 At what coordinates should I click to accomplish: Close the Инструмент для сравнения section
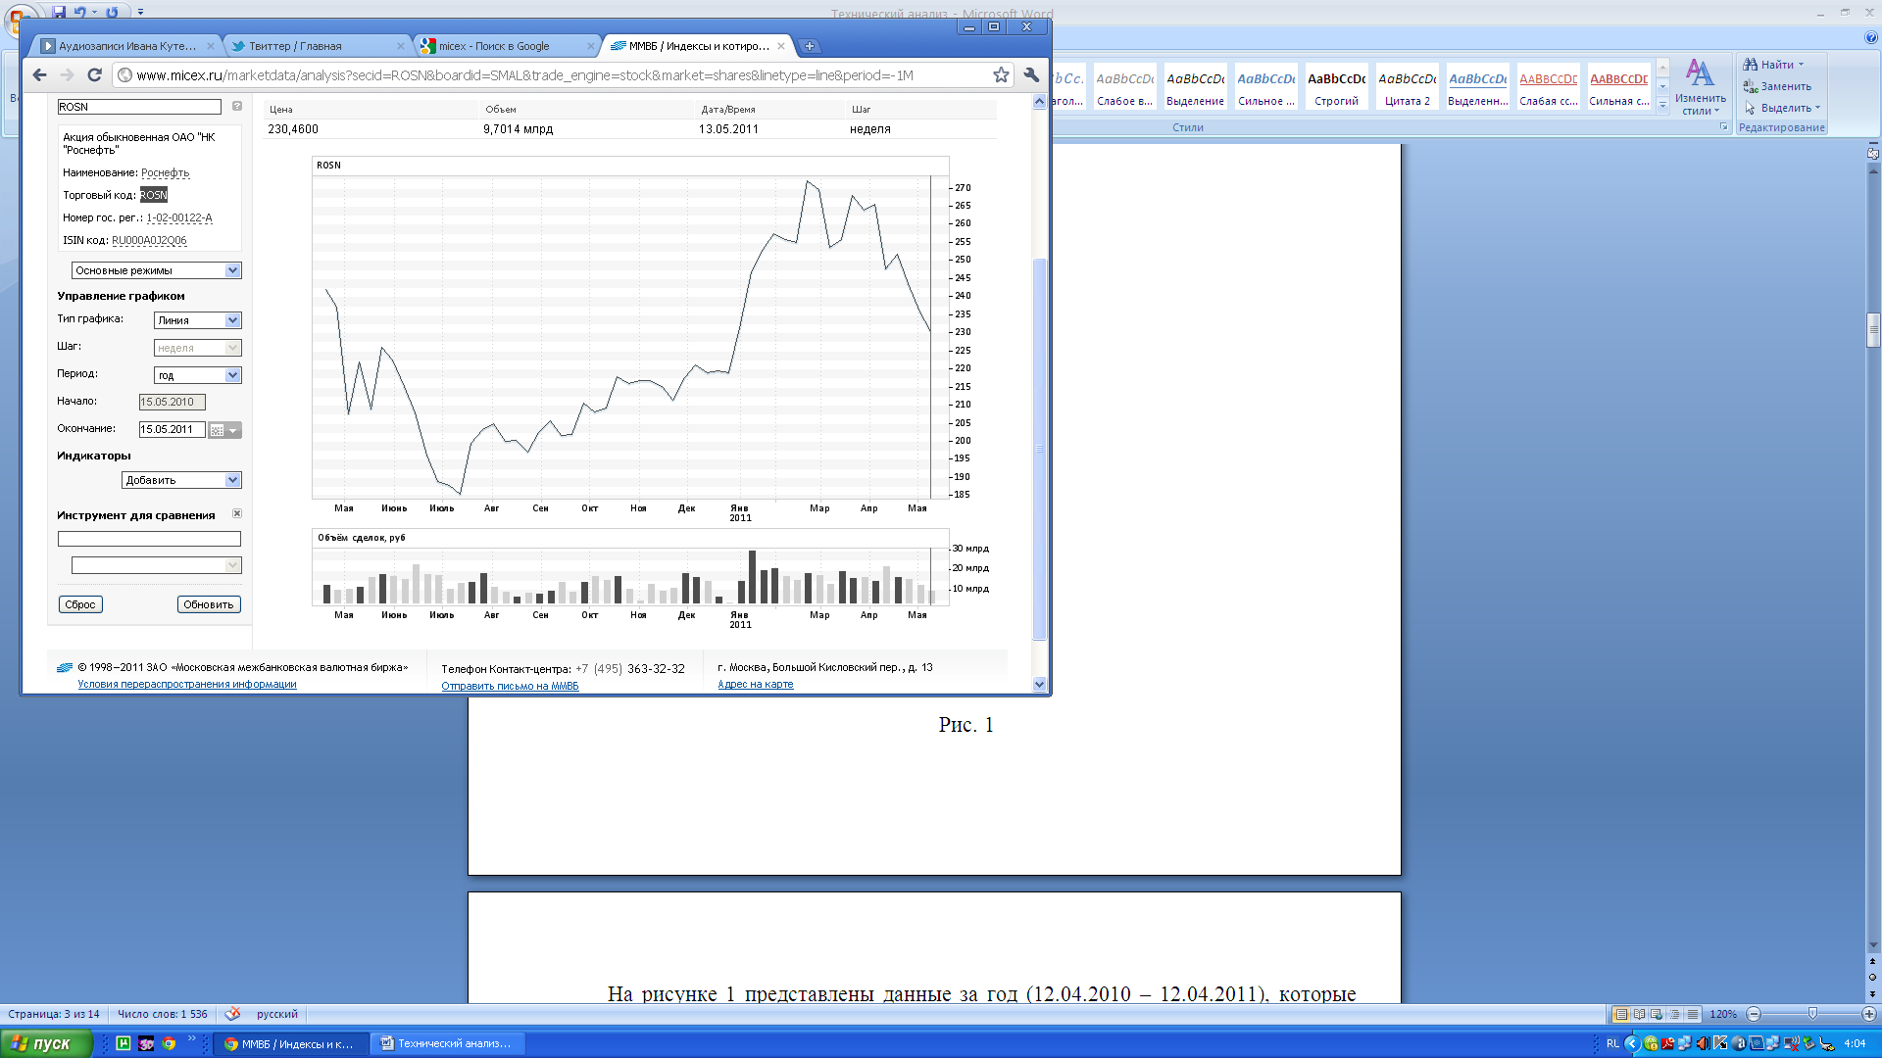coord(236,513)
